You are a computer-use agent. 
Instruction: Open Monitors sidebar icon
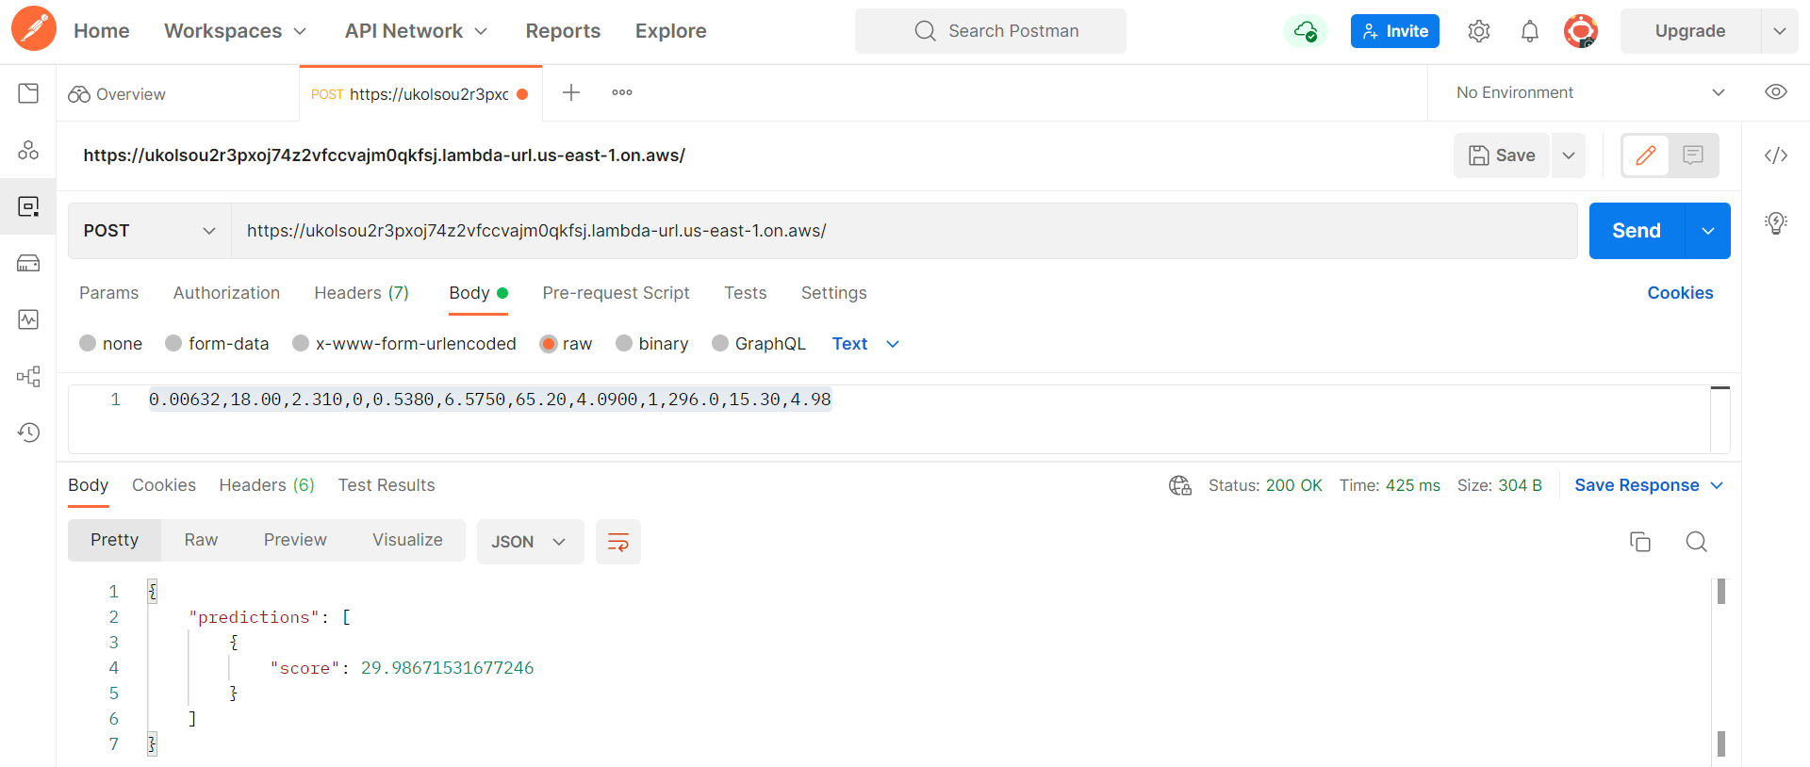28,319
